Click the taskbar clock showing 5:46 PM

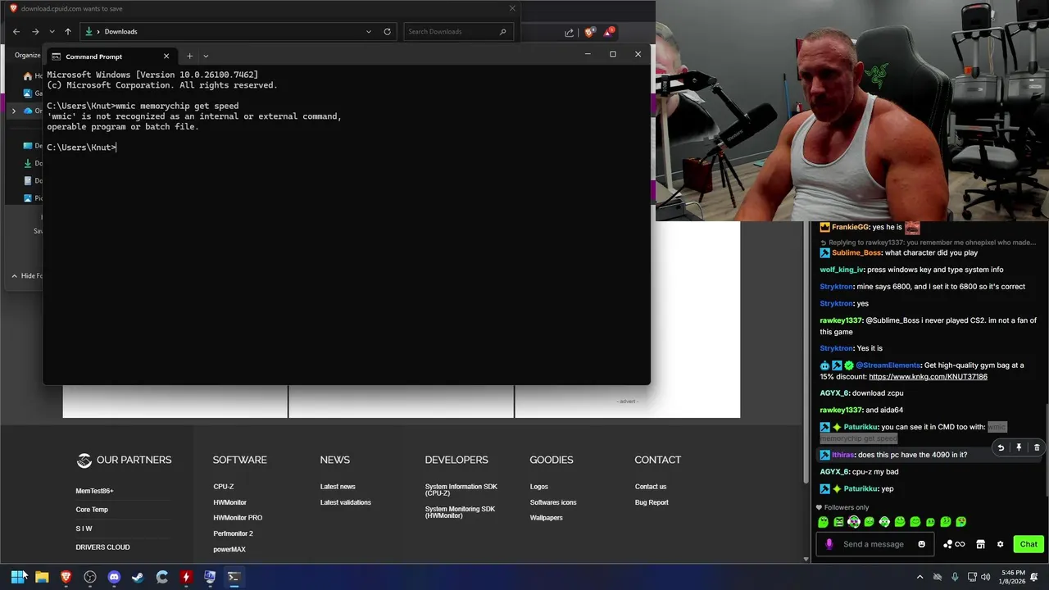1013,577
